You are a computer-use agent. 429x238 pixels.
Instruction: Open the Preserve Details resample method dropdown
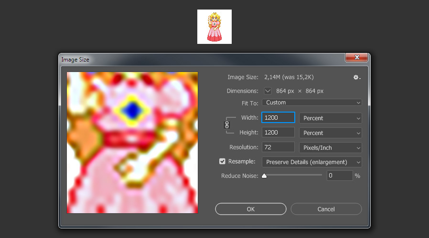pyautogui.click(x=312, y=162)
